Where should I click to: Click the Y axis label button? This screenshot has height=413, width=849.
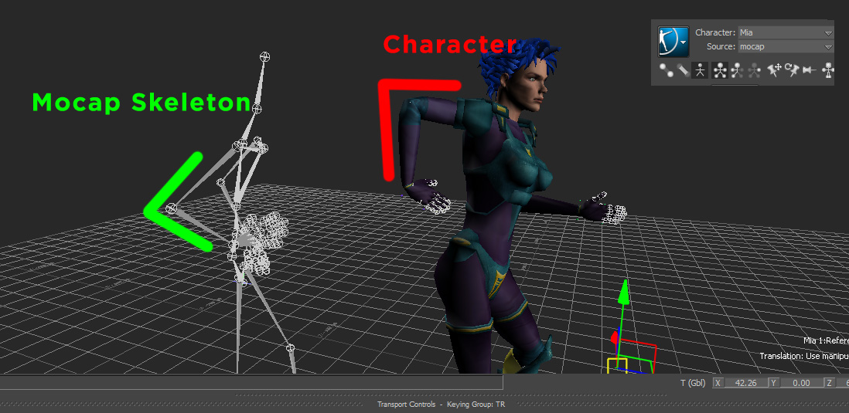[x=773, y=383]
